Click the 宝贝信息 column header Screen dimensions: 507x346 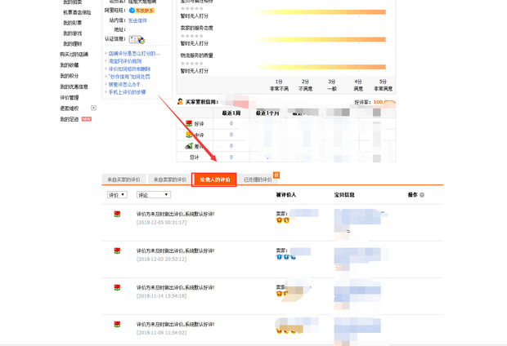click(x=344, y=195)
